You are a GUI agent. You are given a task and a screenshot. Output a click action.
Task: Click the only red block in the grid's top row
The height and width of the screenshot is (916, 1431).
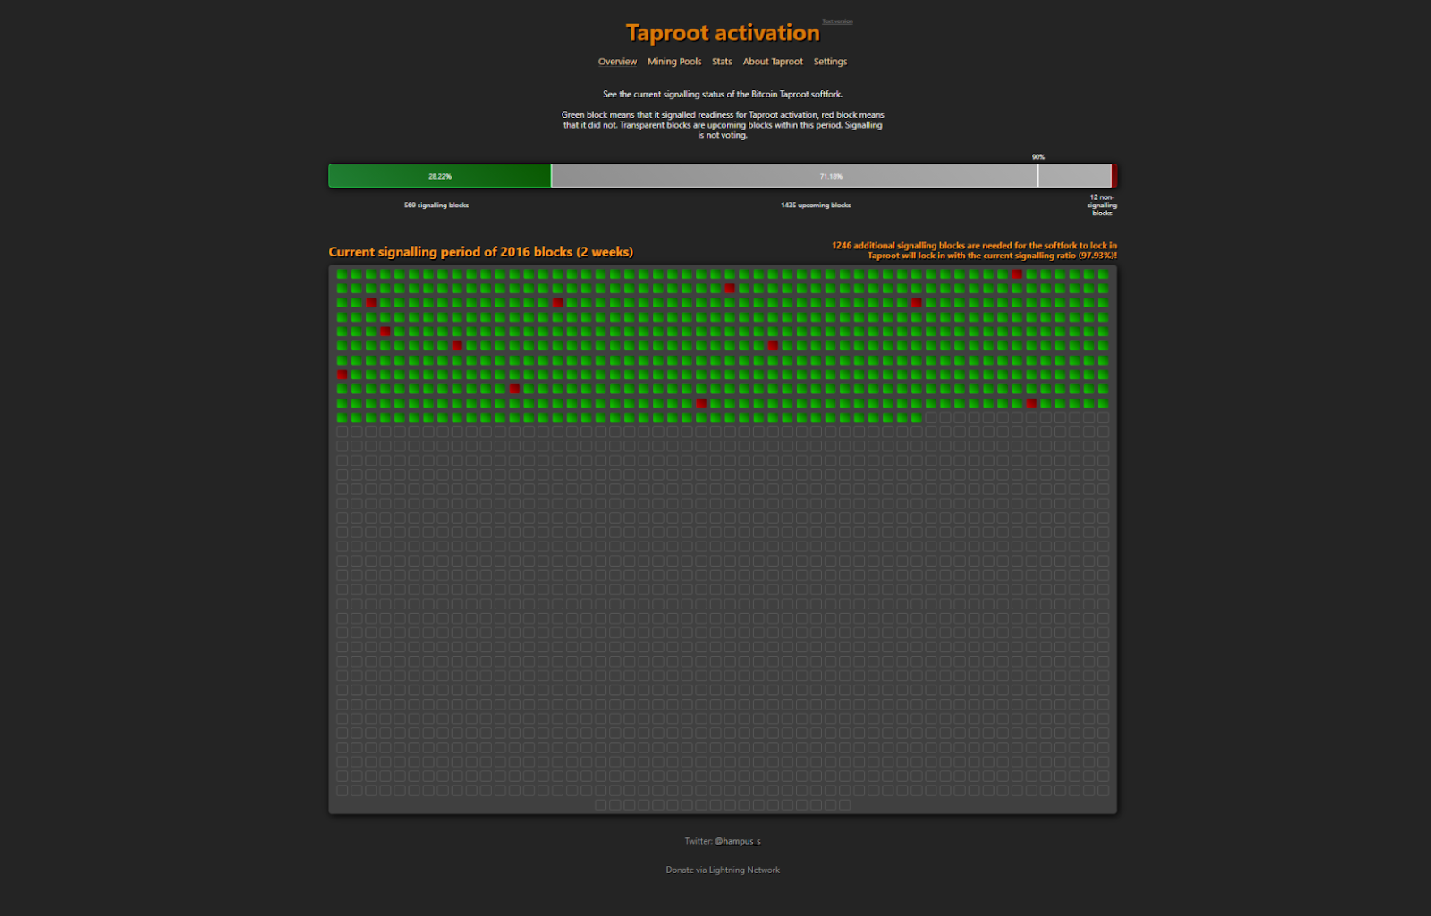tap(1017, 274)
